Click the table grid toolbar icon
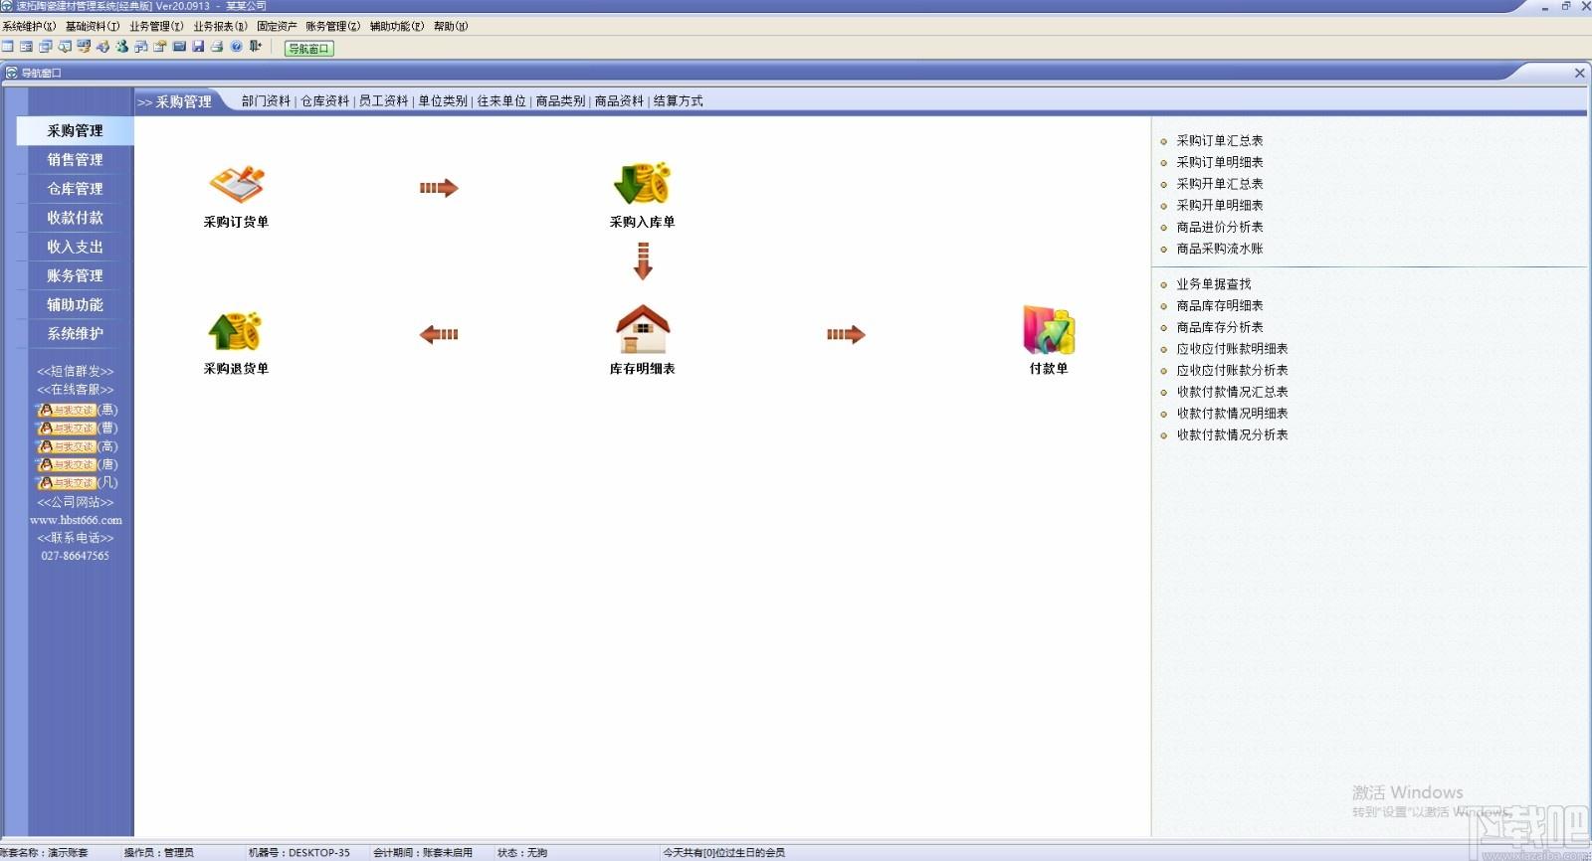The width and height of the screenshot is (1592, 861). point(7,46)
